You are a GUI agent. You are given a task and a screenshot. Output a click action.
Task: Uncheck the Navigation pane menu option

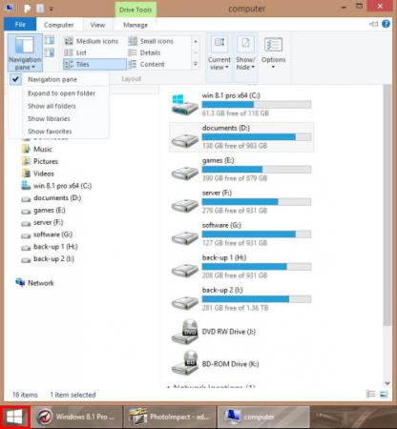(x=52, y=79)
